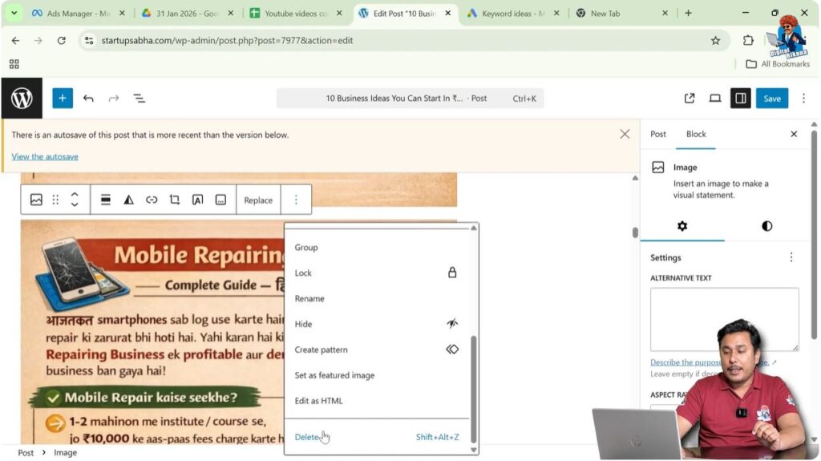821x461 pixels.
Task: Open the block Styles half-circle tab
Action: click(x=767, y=226)
